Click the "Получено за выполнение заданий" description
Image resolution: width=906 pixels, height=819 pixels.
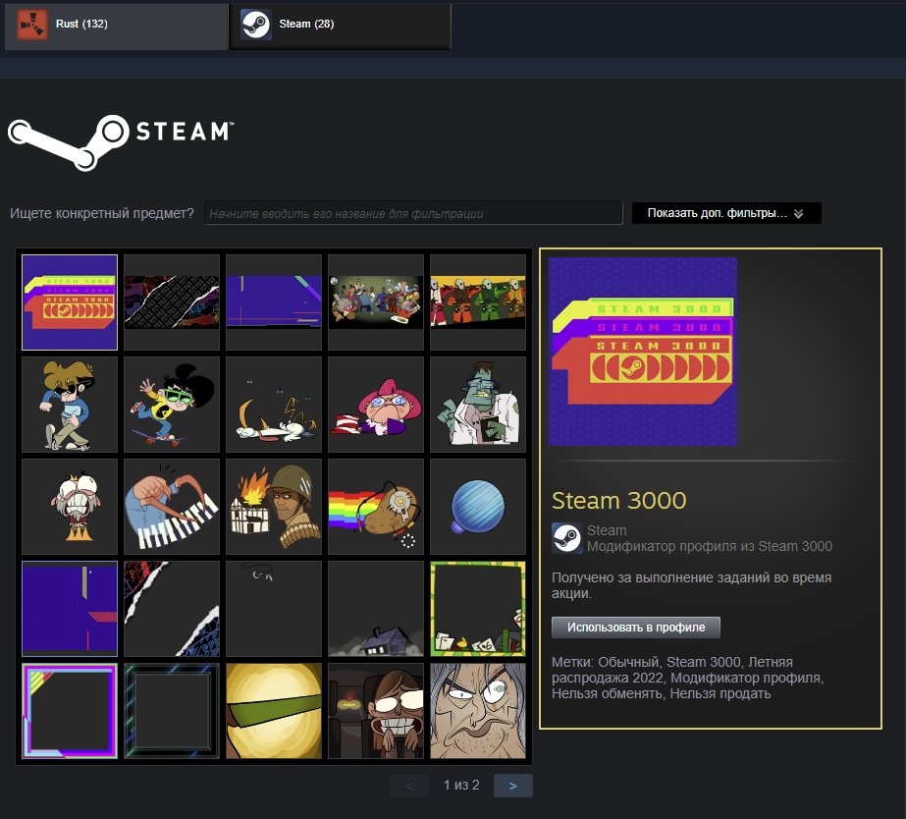pyautogui.click(x=692, y=585)
